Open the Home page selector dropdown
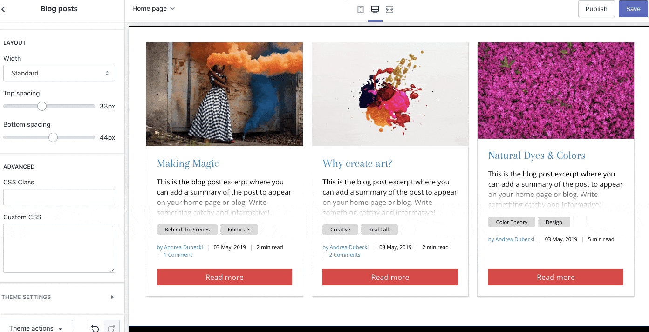The width and height of the screenshot is (649, 332). 153,9
